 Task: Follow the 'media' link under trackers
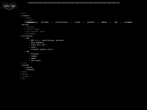coord(29,18)
